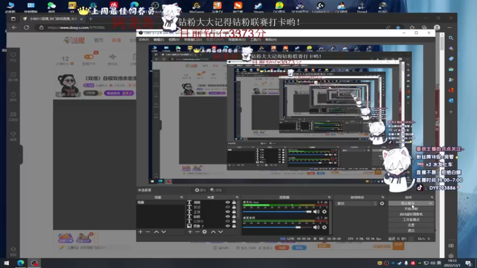
Task: Click the Edge address bar URL
Action: 76,27
